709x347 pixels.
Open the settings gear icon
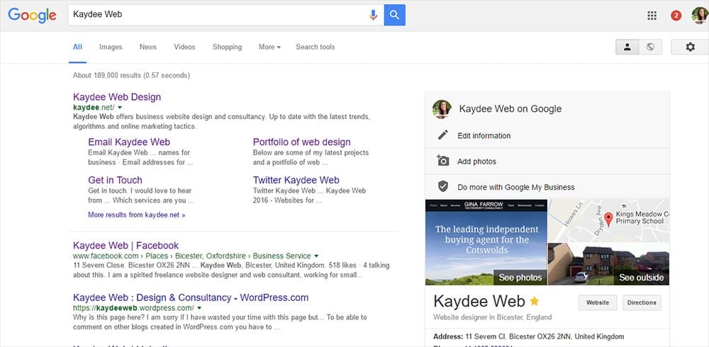(690, 47)
